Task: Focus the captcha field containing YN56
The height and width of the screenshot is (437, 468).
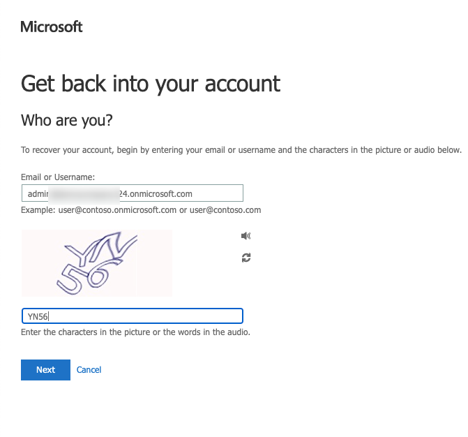Action: (x=132, y=316)
